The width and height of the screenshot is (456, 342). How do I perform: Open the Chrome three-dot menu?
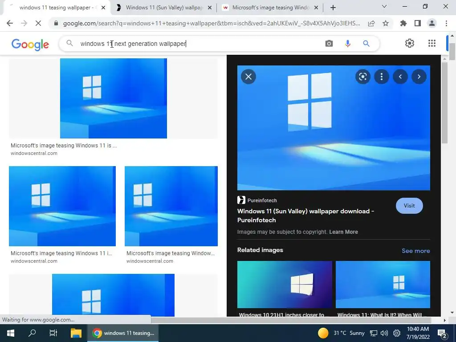446,23
